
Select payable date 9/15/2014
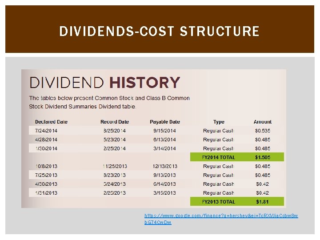tap(164, 131)
